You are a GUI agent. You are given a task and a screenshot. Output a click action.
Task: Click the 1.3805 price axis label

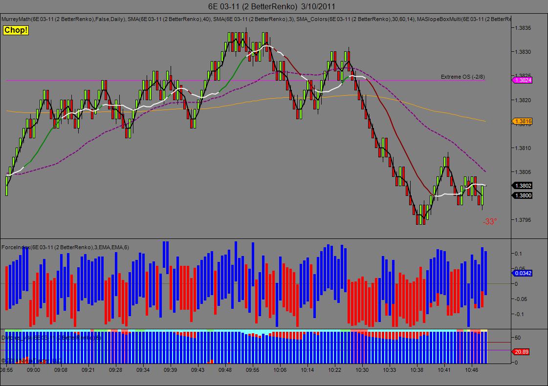[x=523, y=172]
